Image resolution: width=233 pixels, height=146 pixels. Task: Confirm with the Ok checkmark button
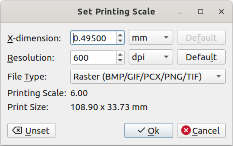coord(149,130)
